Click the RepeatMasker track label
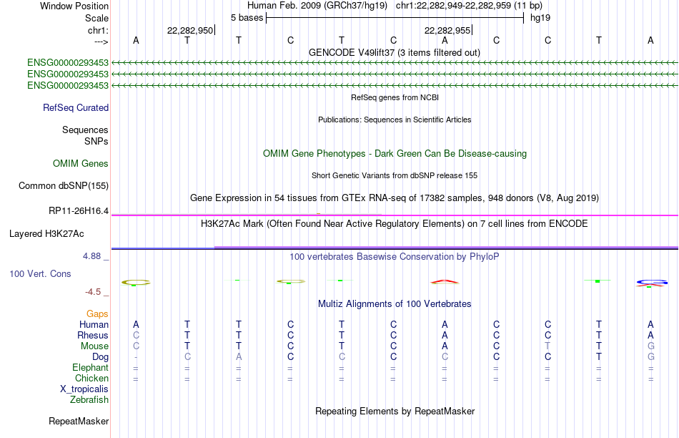The height and width of the screenshot is (438, 679). pyautogui.click(x=79, y=421)
